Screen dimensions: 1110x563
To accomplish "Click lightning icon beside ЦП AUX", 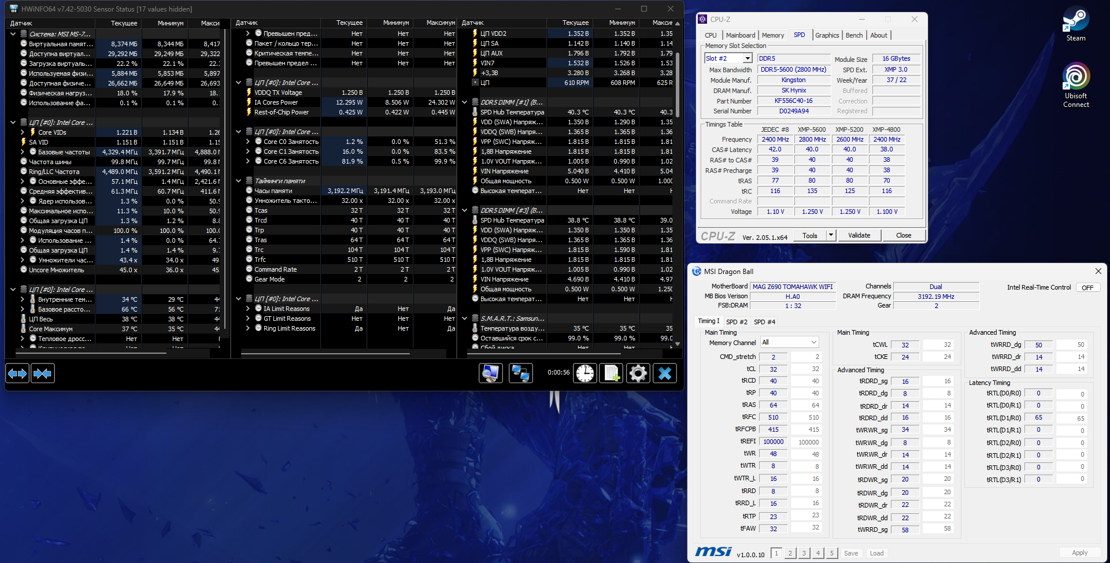I will click(x=475, y=53).
